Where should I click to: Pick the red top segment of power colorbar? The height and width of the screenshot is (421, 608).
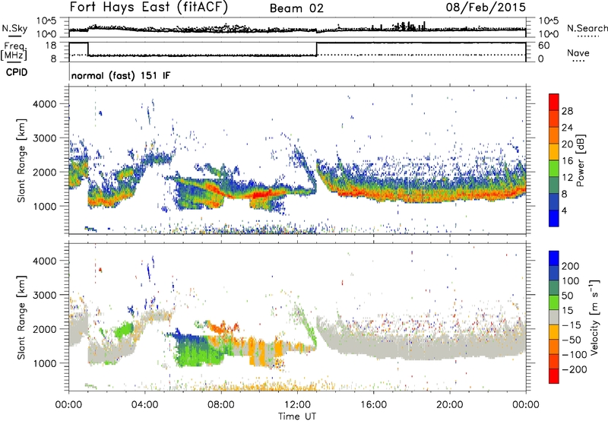pyautogui.click(x=554, y=103)
